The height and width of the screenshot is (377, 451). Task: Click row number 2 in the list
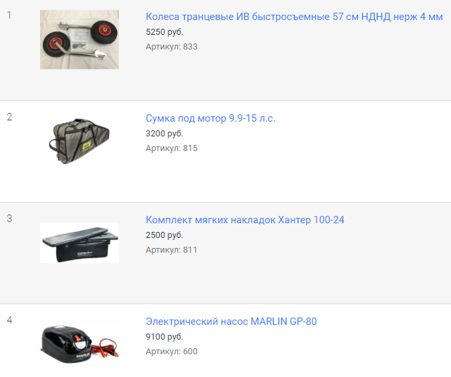[9, 117]
